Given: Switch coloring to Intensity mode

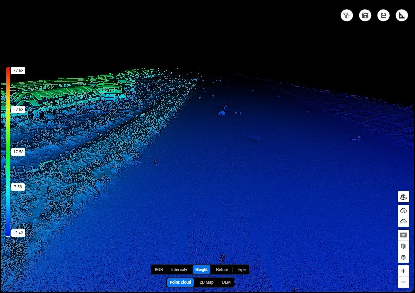Looking at the screenshot, I should (x=179, y=270).
